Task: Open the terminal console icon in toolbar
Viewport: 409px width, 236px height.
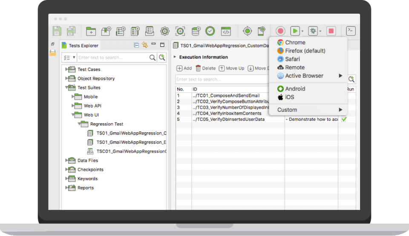Action: tap(351, 31)
